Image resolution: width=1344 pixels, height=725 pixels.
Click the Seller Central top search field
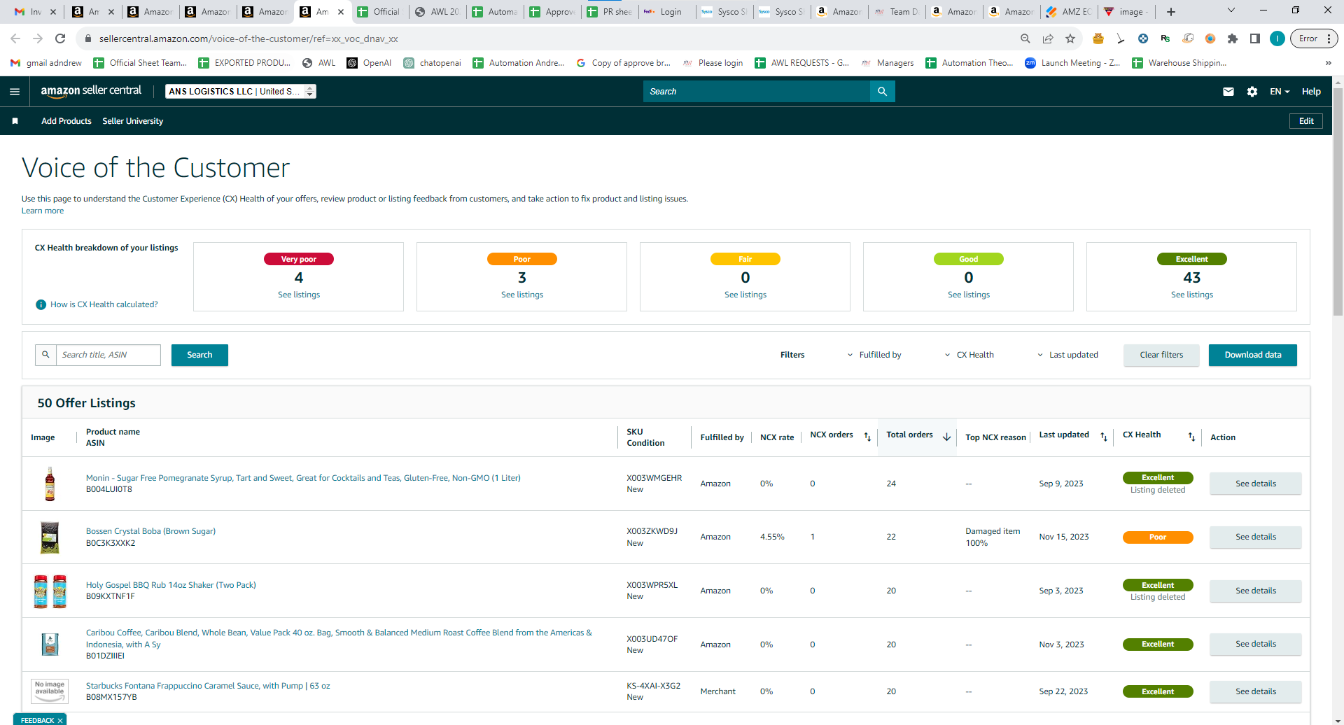click(x=757, y=92)
